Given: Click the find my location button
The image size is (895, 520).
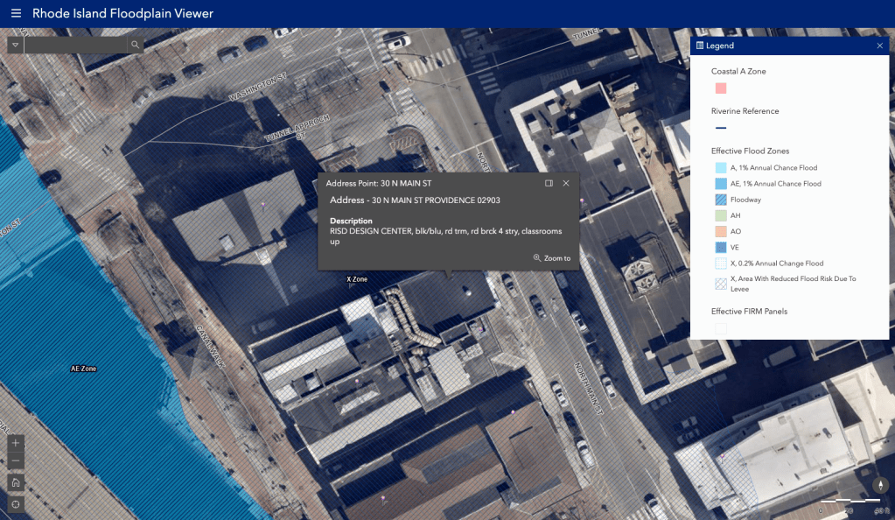Looking at the screenshot, I should 16,504.
